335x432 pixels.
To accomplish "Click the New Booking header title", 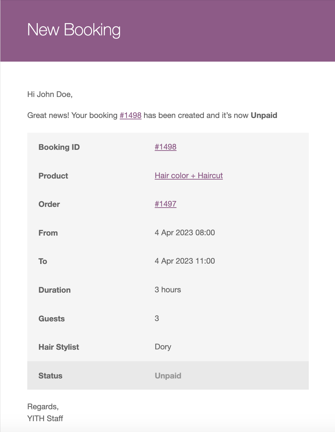I will click(x=74, y=30).
